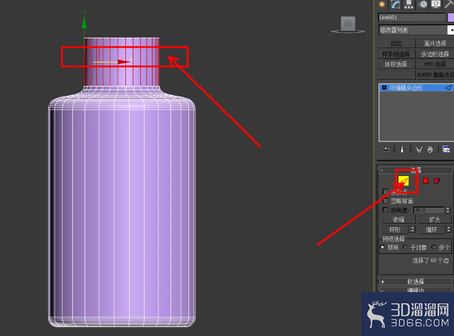Screen dimensions: 454x336
Task: Click the red X axis gizmo arrow
Action: click(124, 62)
